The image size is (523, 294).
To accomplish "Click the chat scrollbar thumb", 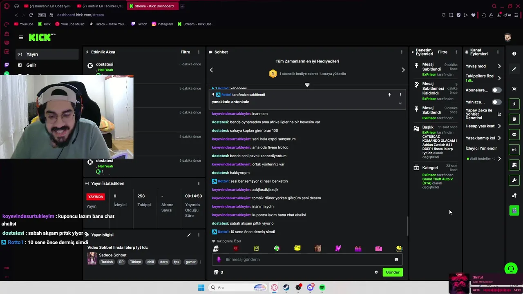I will (x=407, y=226).
